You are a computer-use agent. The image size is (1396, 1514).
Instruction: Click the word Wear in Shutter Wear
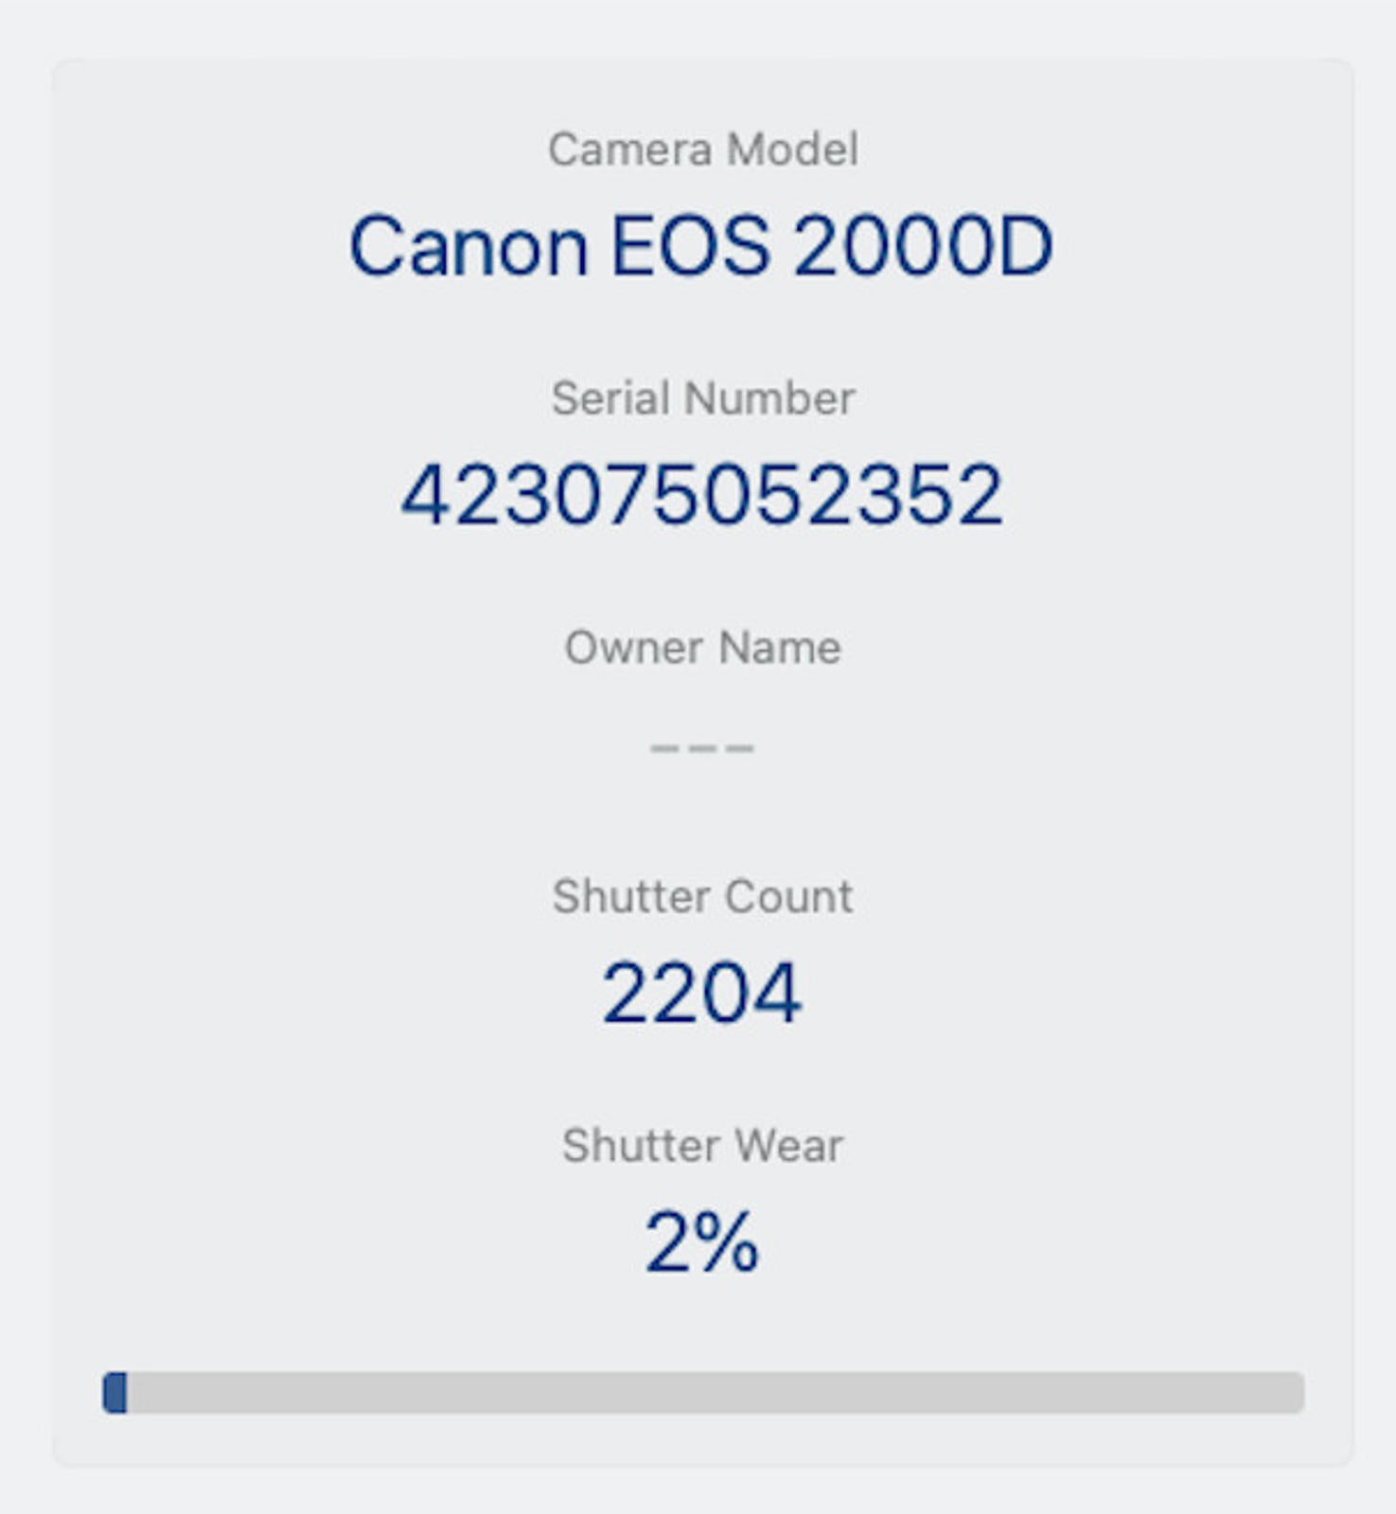click(788, 1145)
